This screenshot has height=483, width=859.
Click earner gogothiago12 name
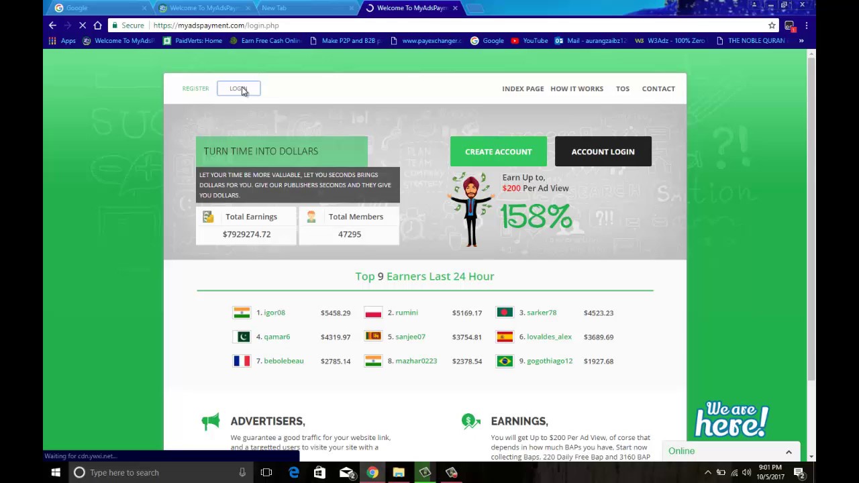click(550, 361)
